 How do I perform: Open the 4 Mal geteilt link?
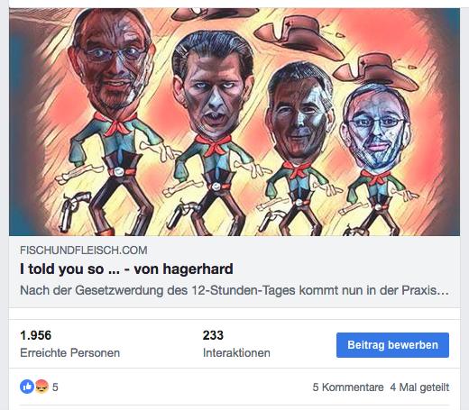(419, 387)
